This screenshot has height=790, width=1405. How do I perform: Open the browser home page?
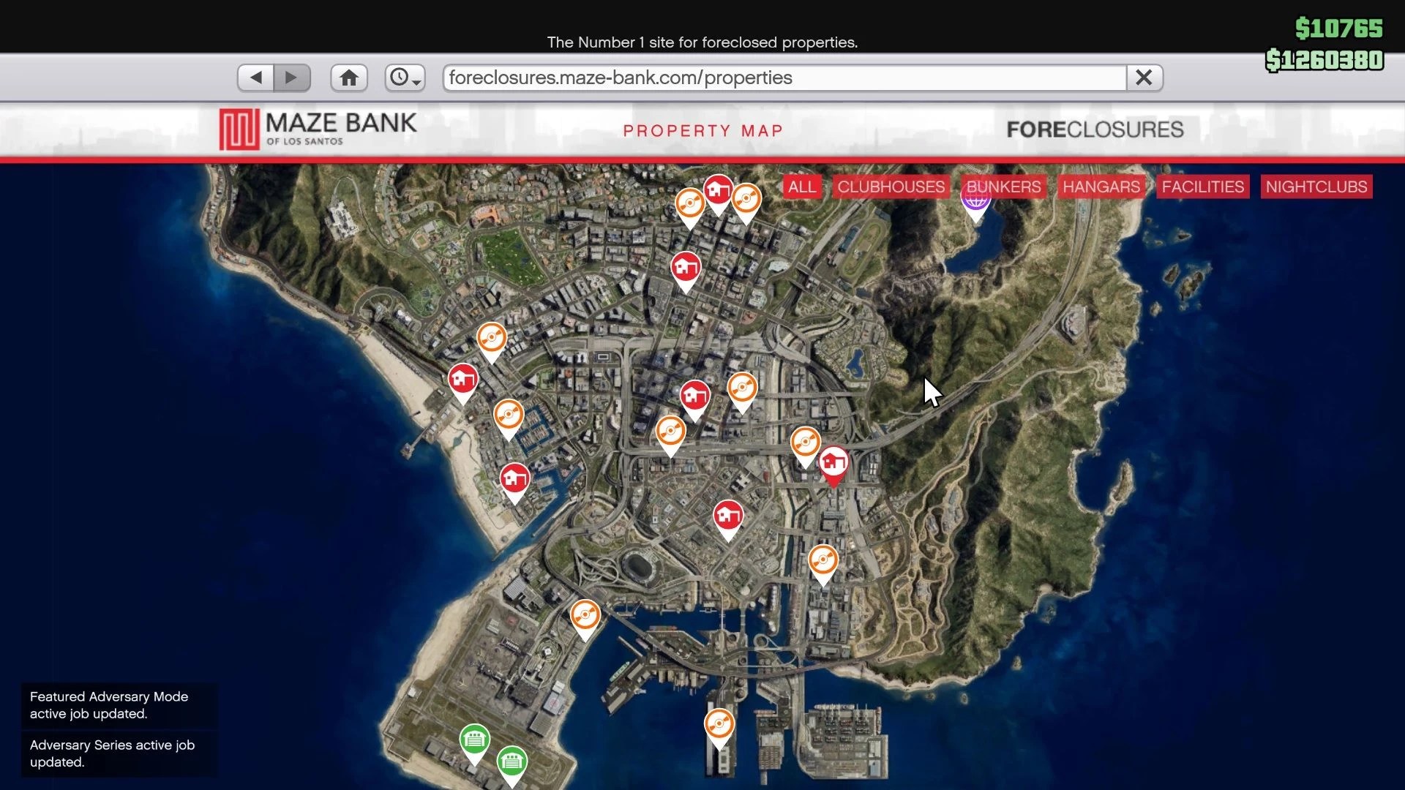[x=349, y=78]
